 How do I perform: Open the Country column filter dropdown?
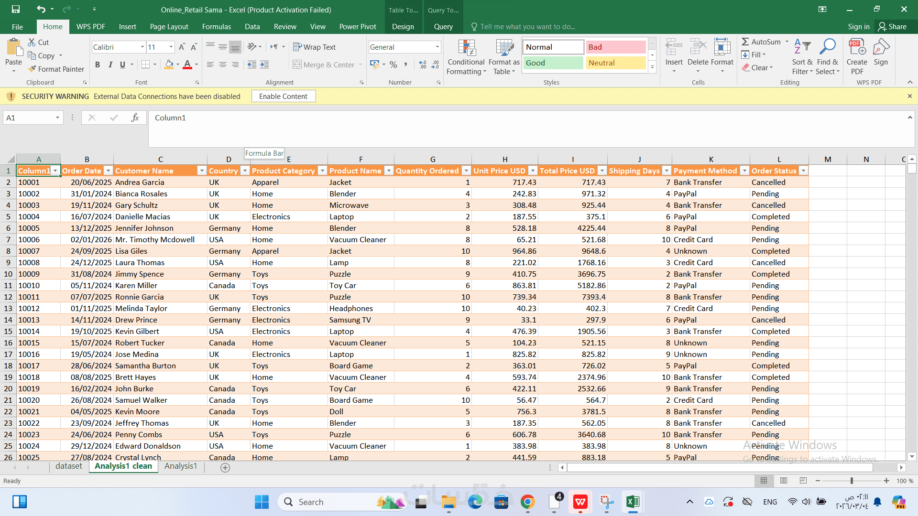[245, 171]
